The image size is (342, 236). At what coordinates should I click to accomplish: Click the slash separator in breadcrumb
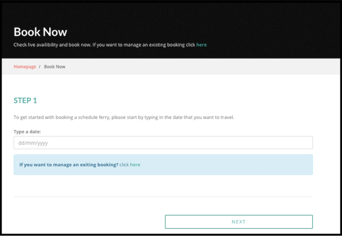tap(39, 67)
